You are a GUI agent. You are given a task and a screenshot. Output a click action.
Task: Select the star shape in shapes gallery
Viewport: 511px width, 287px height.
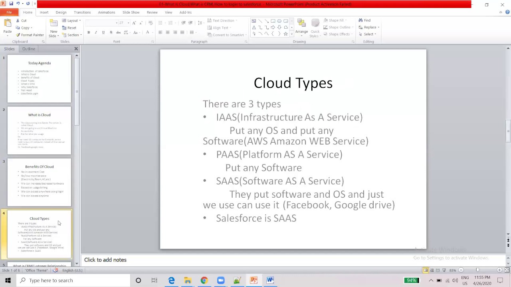coord(285,34)
